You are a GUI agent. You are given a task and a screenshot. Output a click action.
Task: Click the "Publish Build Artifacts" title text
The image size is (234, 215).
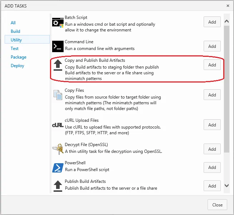coord(85,181)
